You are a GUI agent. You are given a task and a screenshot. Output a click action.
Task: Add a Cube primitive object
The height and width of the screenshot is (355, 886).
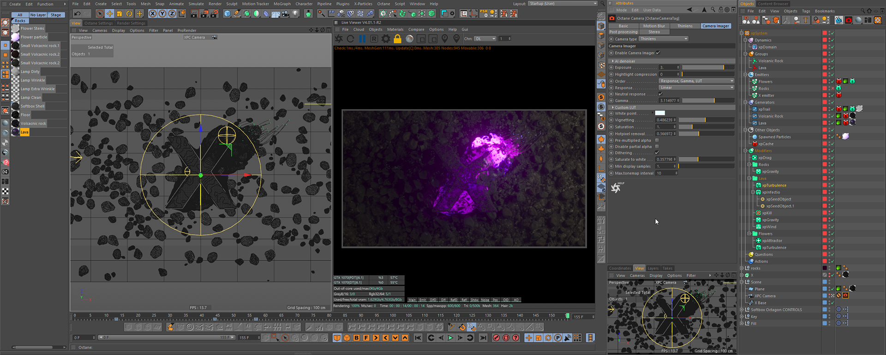[x=227, y=14]
